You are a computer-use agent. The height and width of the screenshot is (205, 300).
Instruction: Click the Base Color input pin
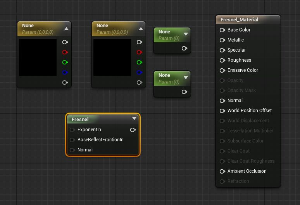coord(222,30)
